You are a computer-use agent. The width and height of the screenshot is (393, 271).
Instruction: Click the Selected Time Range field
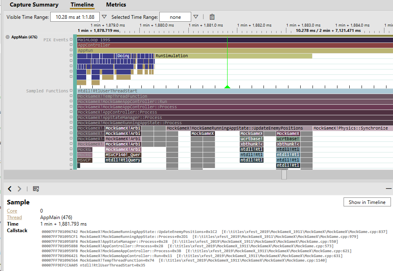175,17
